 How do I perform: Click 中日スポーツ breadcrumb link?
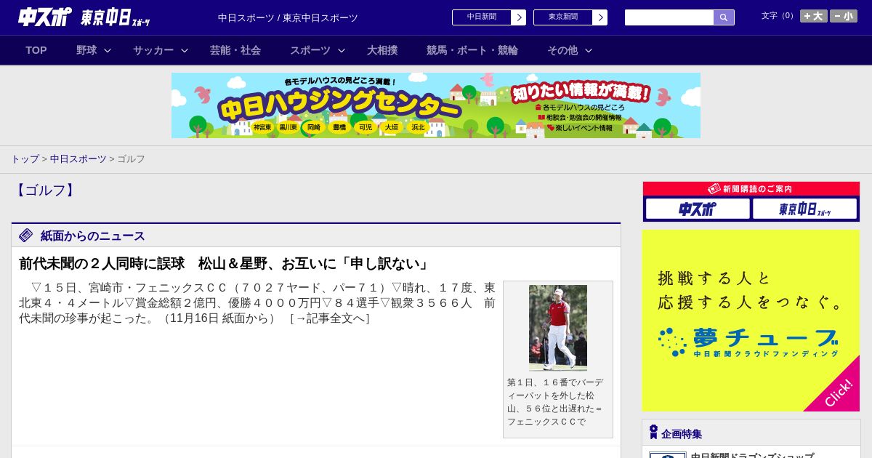[x=78, y=159]
